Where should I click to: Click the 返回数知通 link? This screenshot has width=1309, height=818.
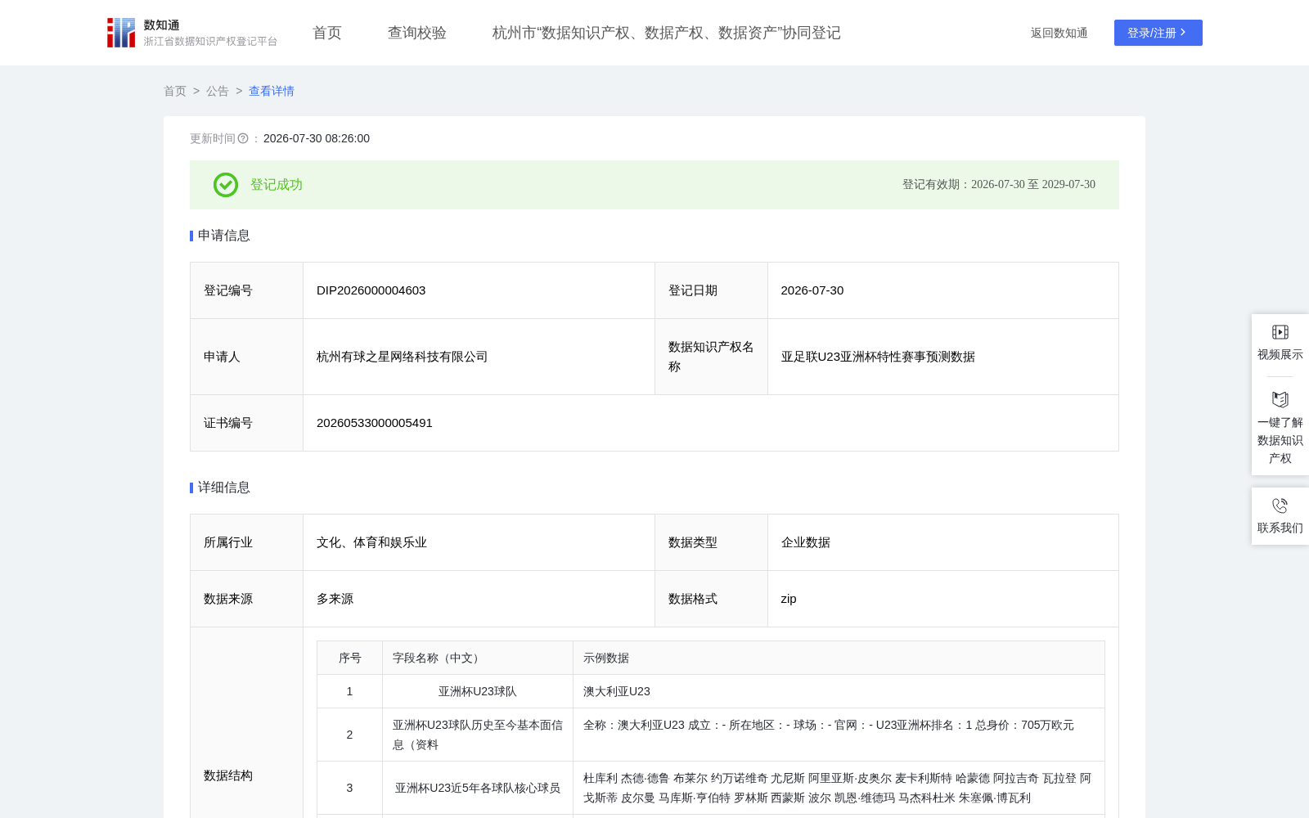click(x=1059, y=33)
